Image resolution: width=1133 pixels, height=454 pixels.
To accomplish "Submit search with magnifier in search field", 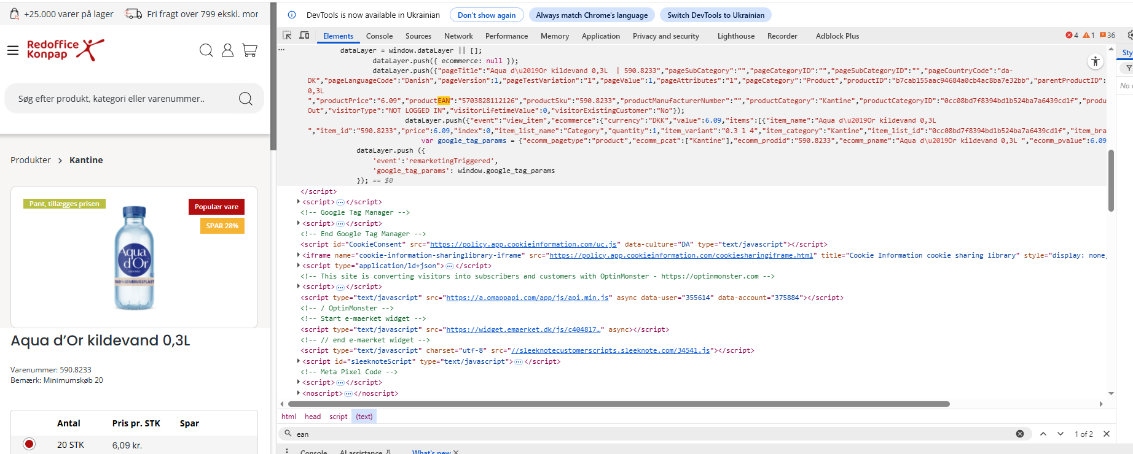I will [x=246, y=99].
